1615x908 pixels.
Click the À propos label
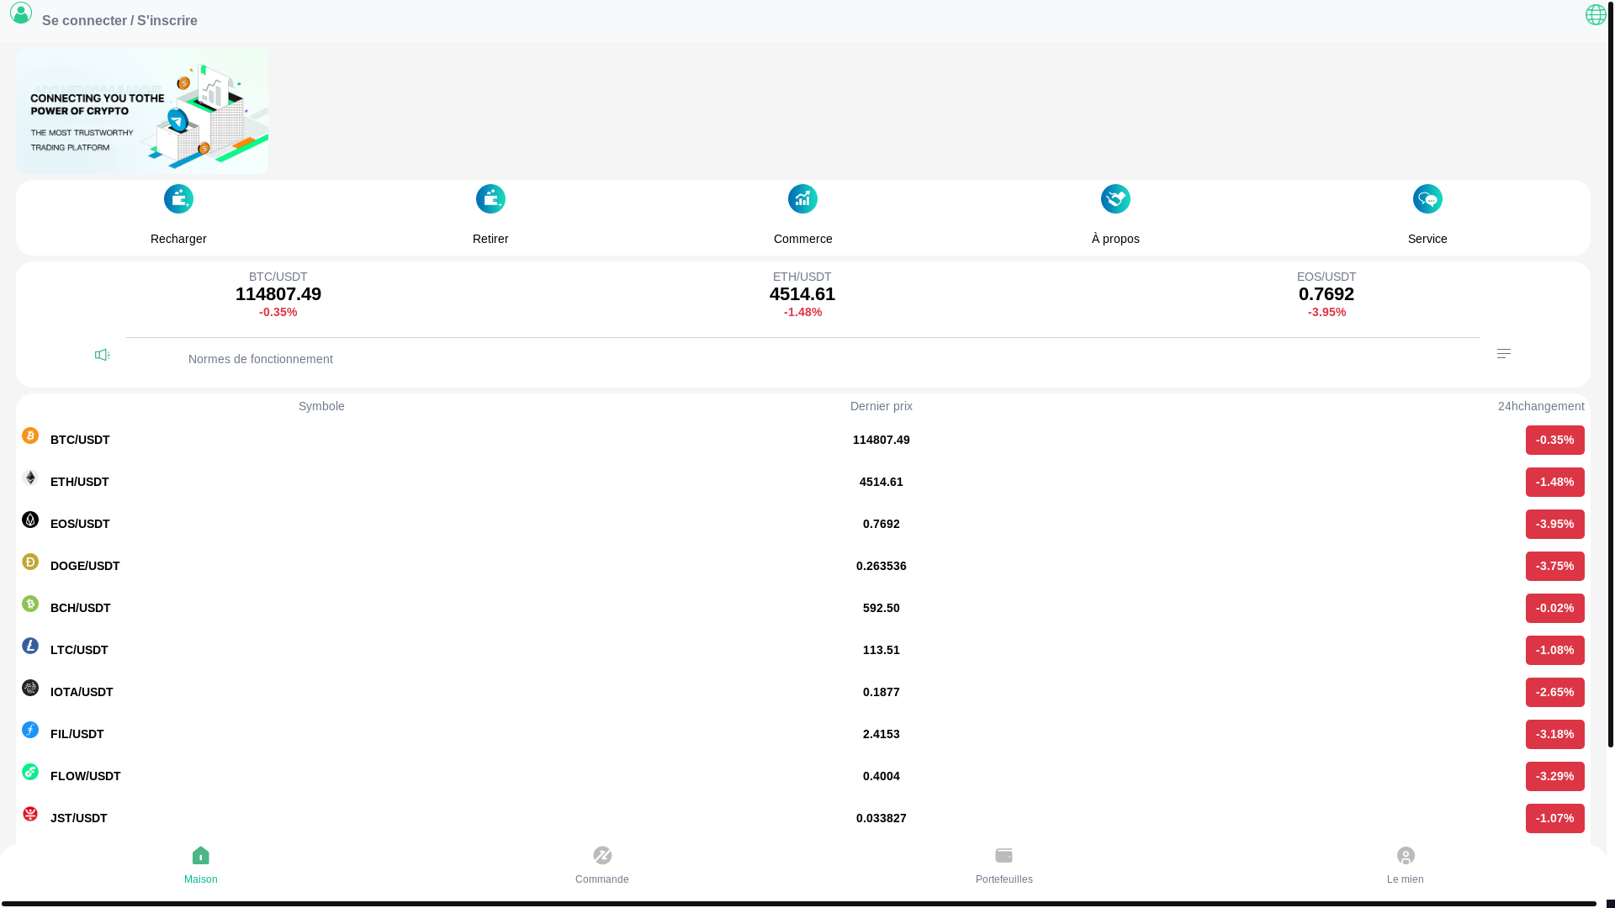tap(1115, 239)
